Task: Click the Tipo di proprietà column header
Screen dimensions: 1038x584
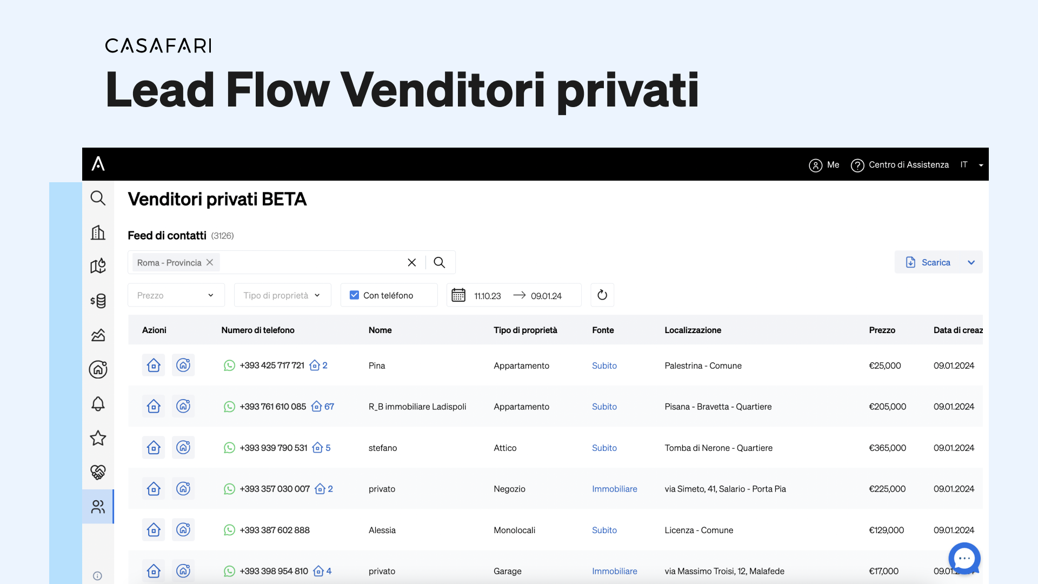Action: click(x=525, y=330)
